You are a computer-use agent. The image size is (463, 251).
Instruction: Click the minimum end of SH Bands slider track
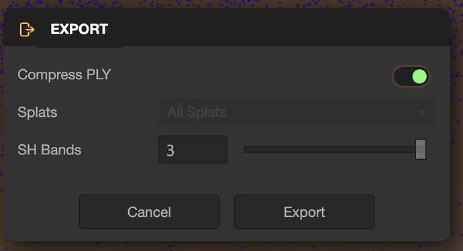[x=246, y=150]
